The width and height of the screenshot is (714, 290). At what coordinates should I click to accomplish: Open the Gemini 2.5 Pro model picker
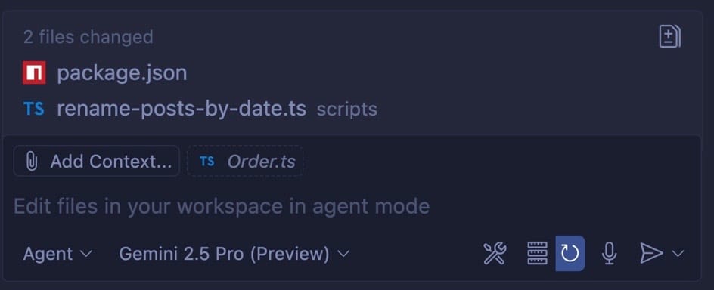[x=234, y=254]
